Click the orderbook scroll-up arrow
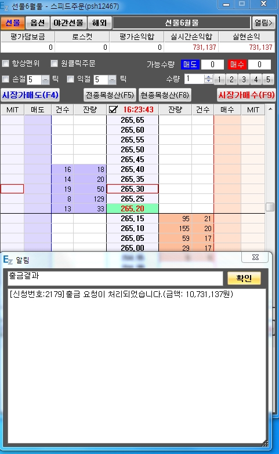Image resolution: width=279 pixels, height=454 pixels. (x=270, y=109)
